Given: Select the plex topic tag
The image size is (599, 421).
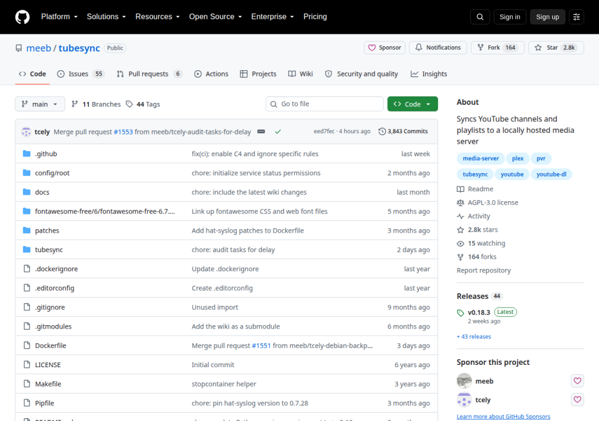Looking at the screenshot, I should pyautogui.click(x=518, y=158).
